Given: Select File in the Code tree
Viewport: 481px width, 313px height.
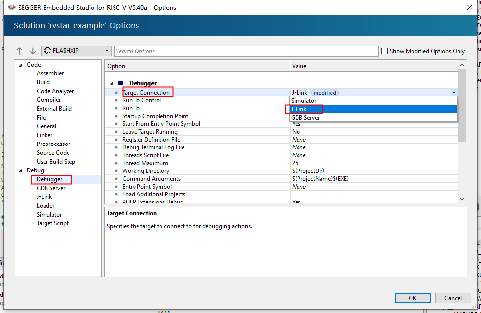Looking at the screenshot, I should click(x=41, y=118).
